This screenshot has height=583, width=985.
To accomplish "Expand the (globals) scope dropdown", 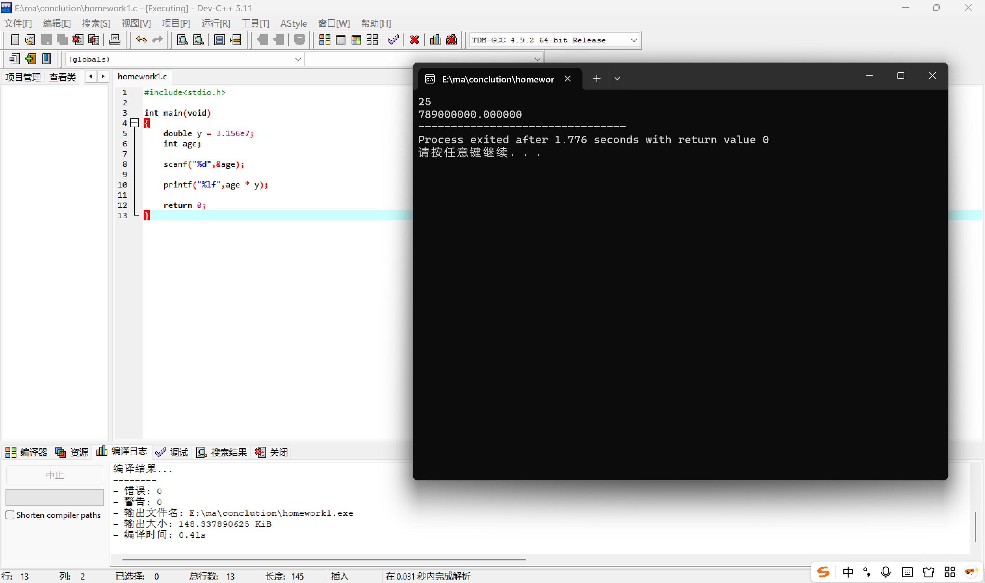I will (x=298, y=59).
